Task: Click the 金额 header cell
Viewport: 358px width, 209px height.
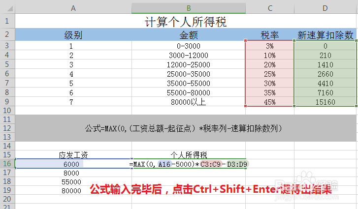Action: (x=189, y=34)
